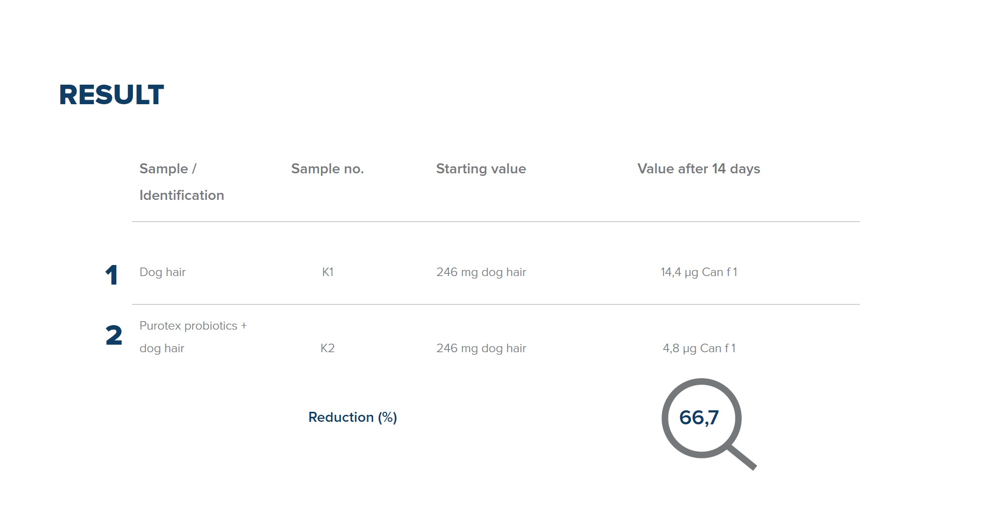
Task: Click the Dog hair sample name
Action: pyautogui.click(x=162, y=272)
